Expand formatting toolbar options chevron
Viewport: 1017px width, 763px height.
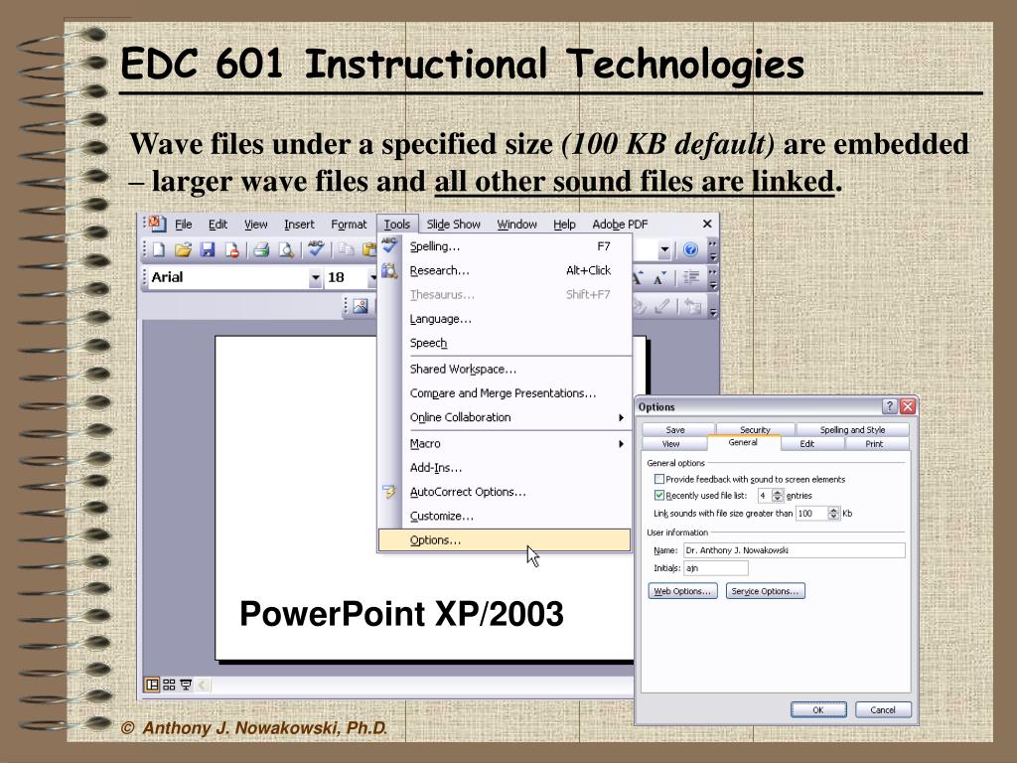coord(713,278)
